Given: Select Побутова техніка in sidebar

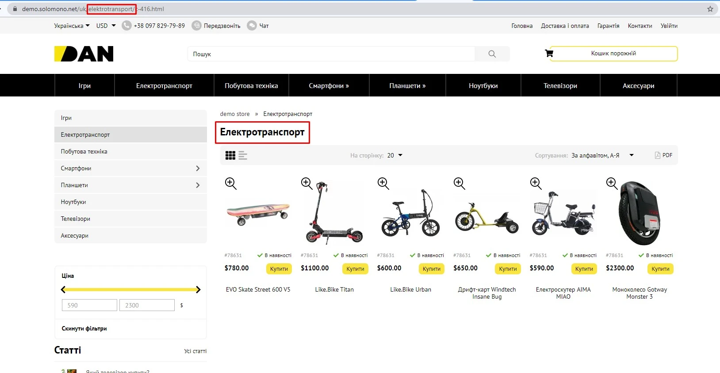Looking at the screenshot, I should (x=130, y=151).
